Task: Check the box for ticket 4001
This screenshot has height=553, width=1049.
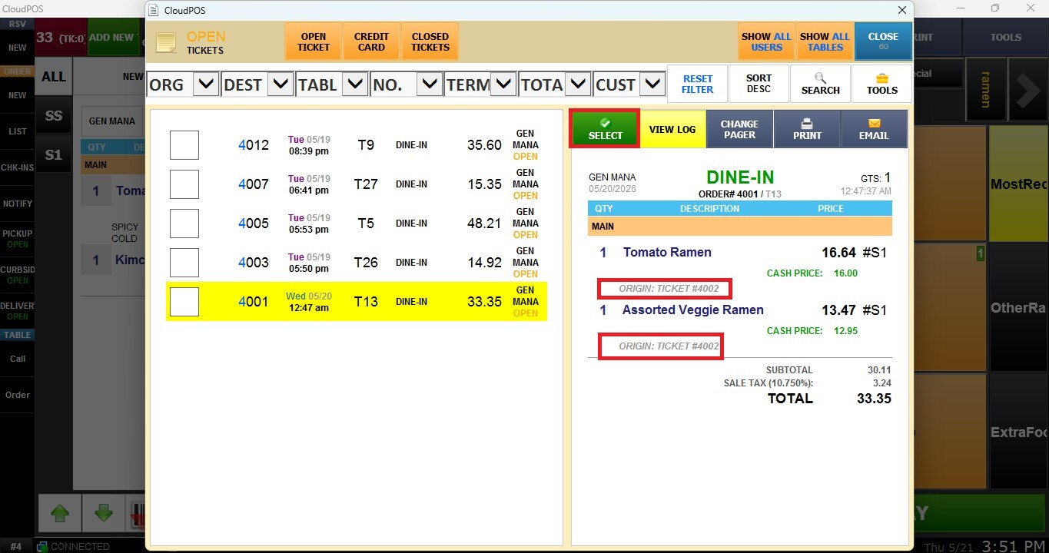Action: [x=184, y=302]
